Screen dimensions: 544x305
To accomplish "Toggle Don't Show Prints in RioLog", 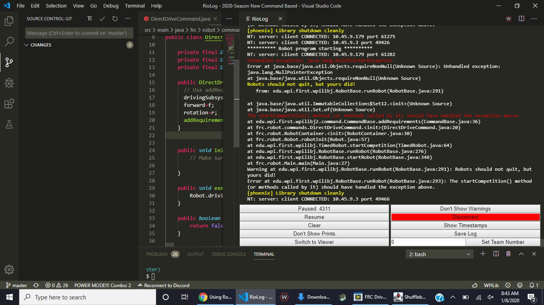I will click(314, 234).
